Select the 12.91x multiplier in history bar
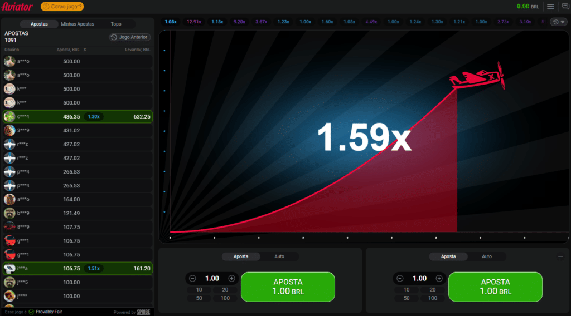Screen dimensions: 571x316 coord(193,22)
